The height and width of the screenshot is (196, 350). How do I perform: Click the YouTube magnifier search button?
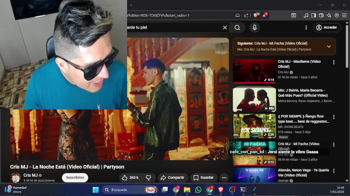237,27
